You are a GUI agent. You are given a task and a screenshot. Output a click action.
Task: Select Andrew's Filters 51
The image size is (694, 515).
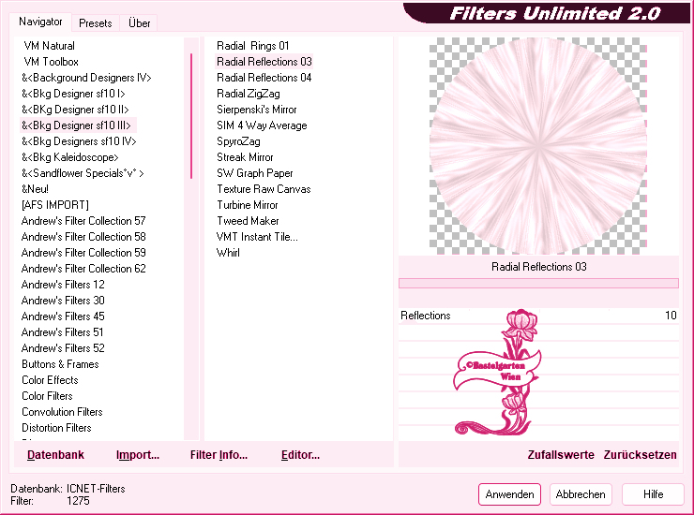(63, 332)
